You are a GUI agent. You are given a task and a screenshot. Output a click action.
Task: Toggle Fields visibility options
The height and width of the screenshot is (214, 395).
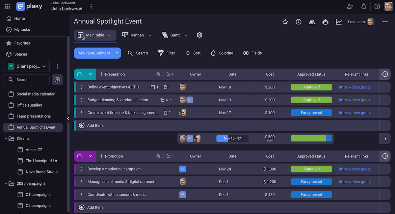252,53
